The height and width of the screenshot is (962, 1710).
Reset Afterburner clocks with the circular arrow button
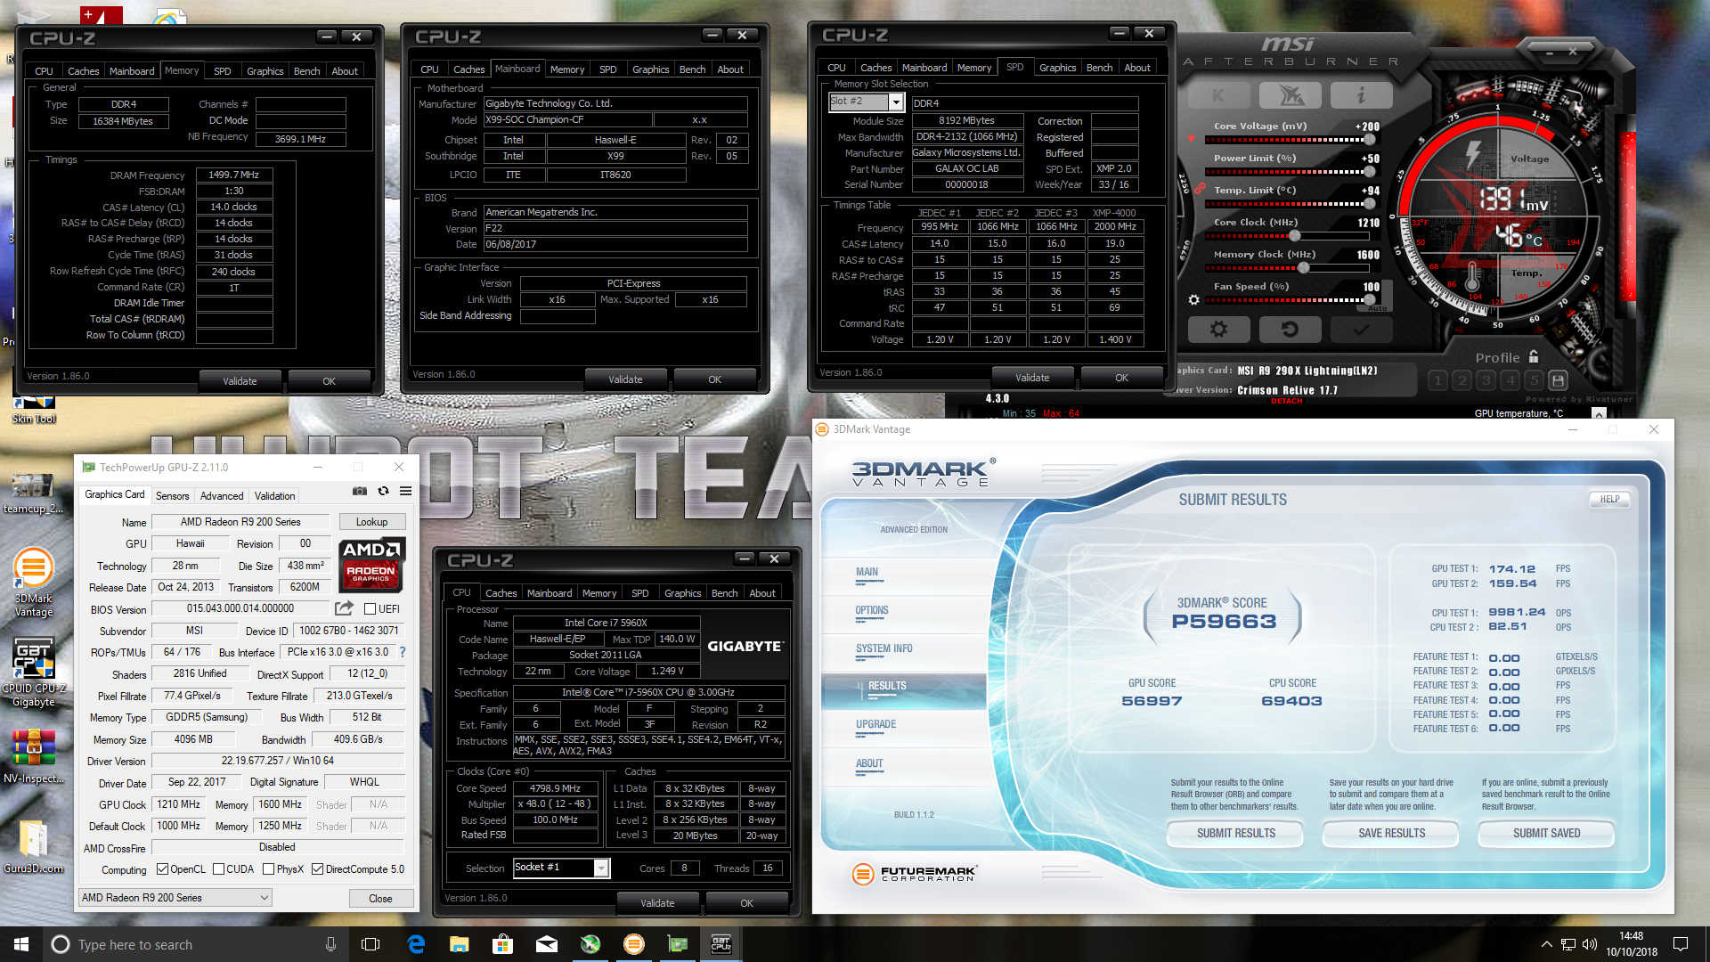click(x=1290, y=330)
